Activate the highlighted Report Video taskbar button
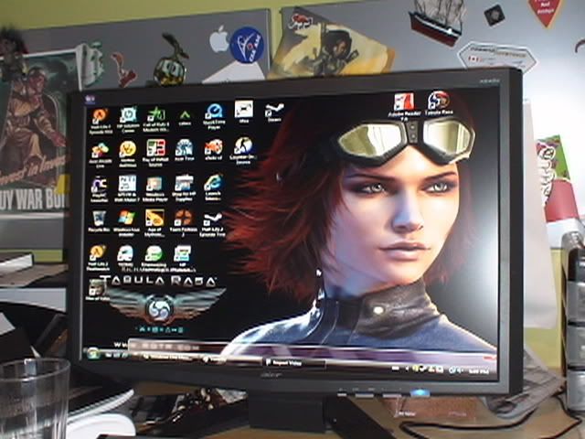Viewport: 585px width, 439px height. pyautogui.click(x=293, y=362)
